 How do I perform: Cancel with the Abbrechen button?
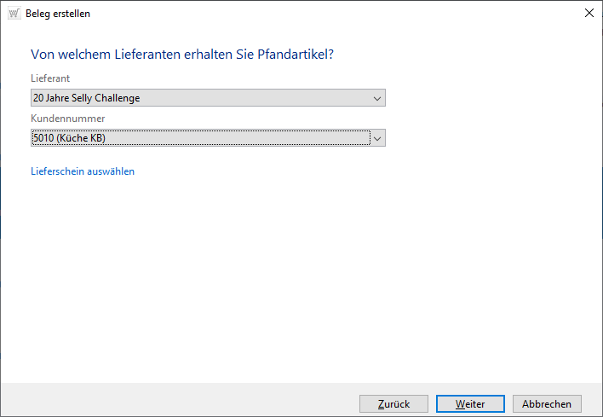(x=547, y=404)
